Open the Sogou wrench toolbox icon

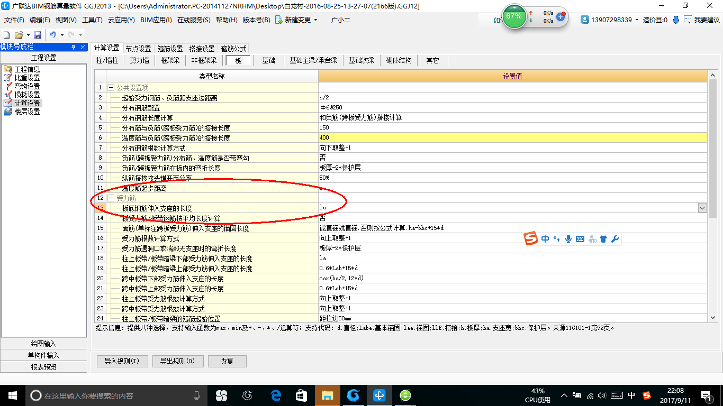pyautogui.click(x=614, y=239)
